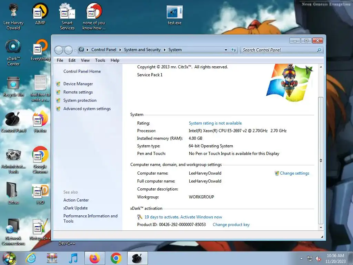The height and width of the screenshot is (265, 353).
Task: Expand the arrow after Control Panel breadcrumb
Action: click(120, 50)
